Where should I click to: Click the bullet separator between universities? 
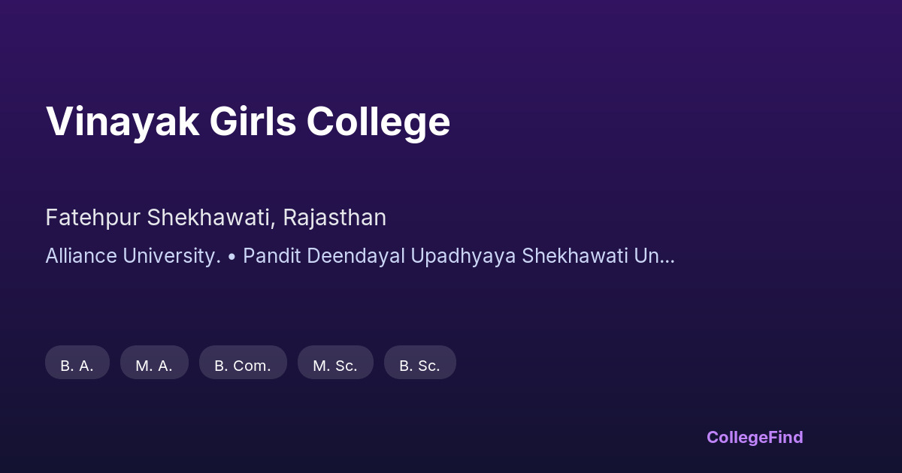tap(232, 257)
